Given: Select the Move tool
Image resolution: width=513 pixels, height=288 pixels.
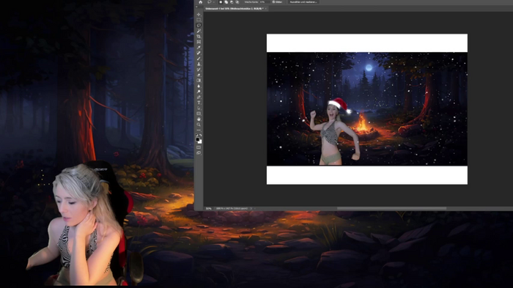Looking at the screenshot, I should tap(199, 15).
